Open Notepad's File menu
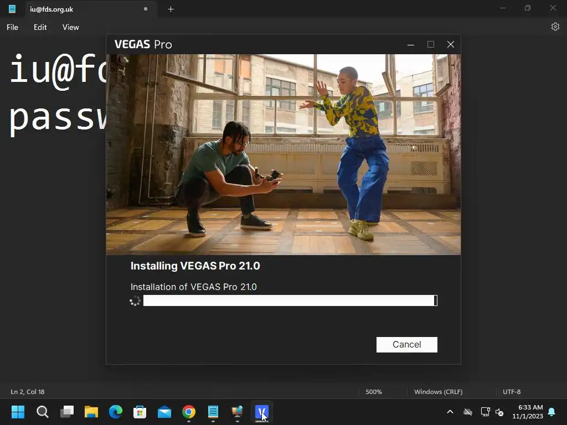 pos(12,27)
